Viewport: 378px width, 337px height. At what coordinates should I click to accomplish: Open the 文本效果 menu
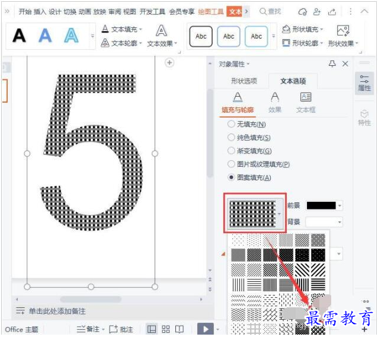pos(162,36)
